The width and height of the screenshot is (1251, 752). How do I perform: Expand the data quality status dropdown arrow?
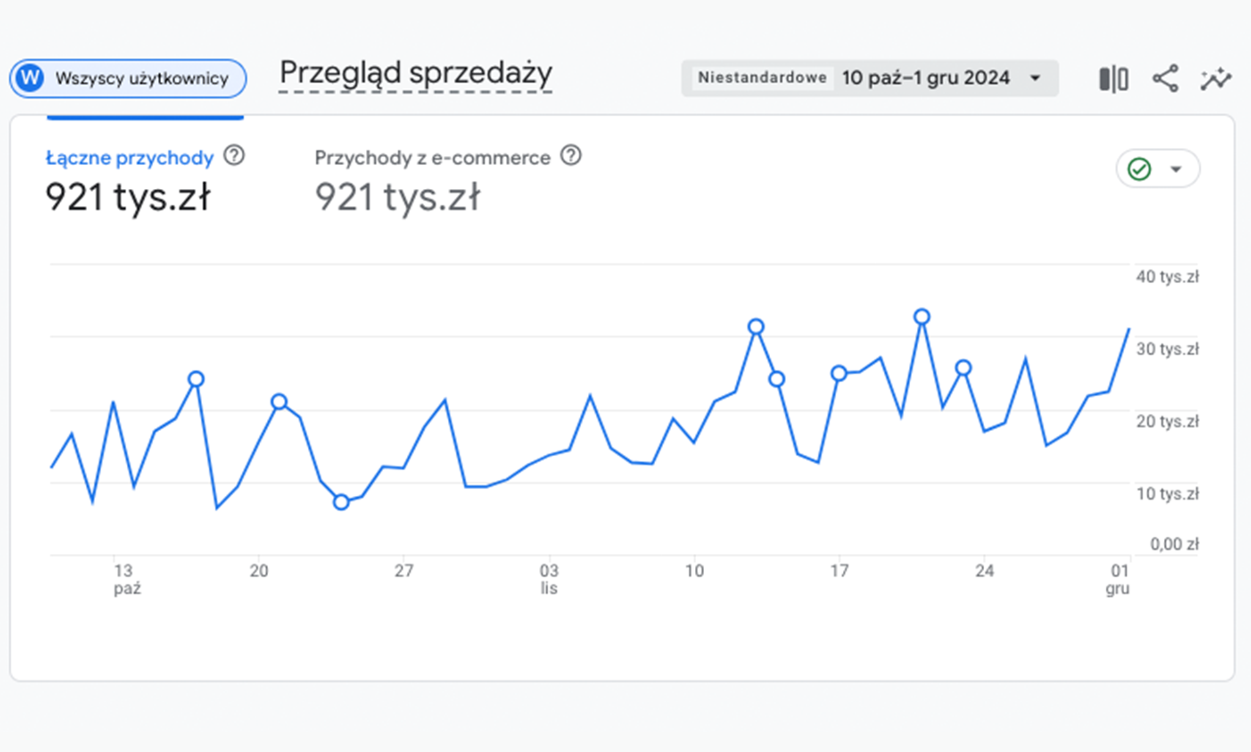(x=1176, y=169)
